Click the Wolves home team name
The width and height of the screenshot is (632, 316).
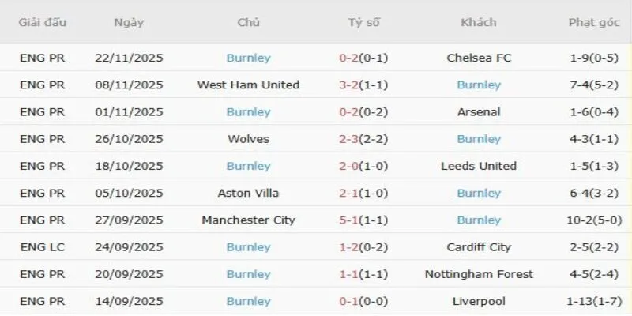click(248, 139)
